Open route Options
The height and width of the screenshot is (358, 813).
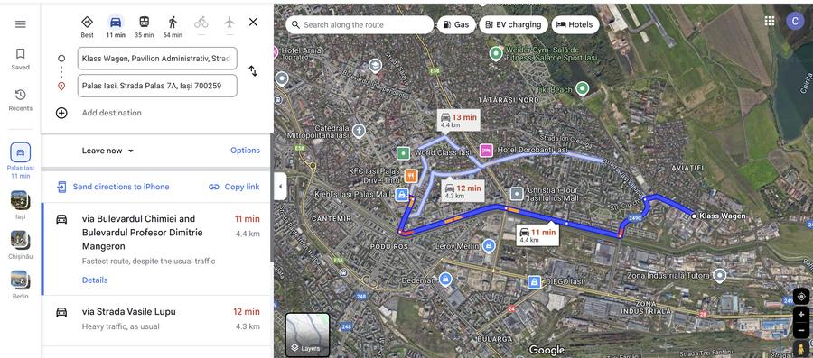245,151
